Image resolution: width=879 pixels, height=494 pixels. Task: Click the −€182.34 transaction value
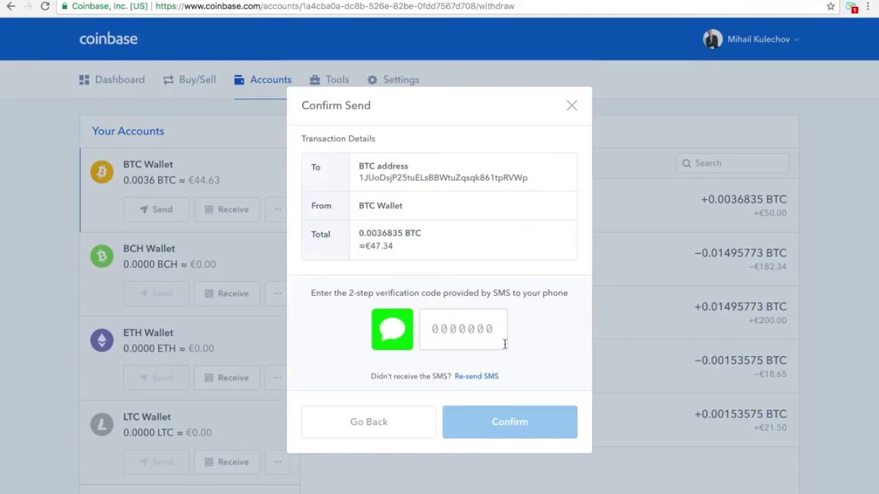pyautogui.click(x=768, y=267)
